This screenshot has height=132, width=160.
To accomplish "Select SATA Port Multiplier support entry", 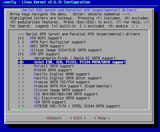I will [x=58, y=42].
